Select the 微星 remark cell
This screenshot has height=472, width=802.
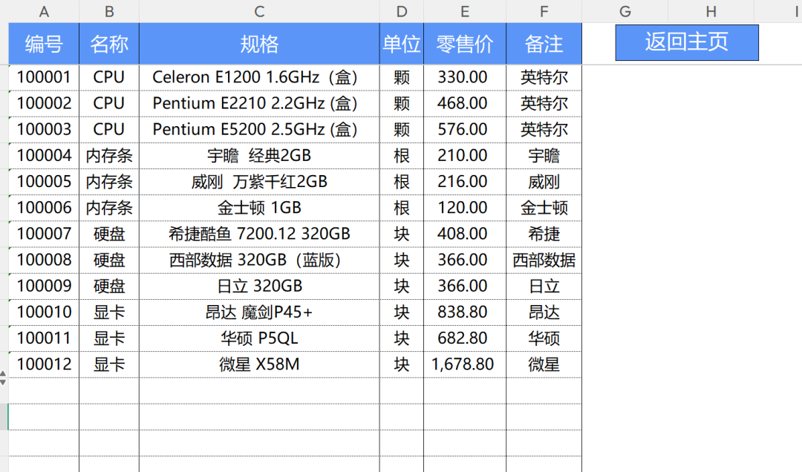coord(544,364)
